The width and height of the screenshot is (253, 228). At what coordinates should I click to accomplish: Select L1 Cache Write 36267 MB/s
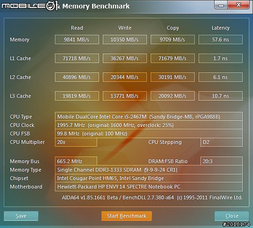tap(125, 58)
